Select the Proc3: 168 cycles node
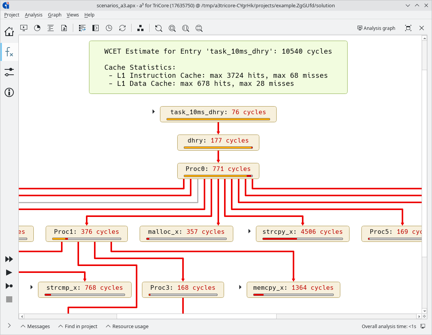Viewport: 432px width, 335px height. 183,290
